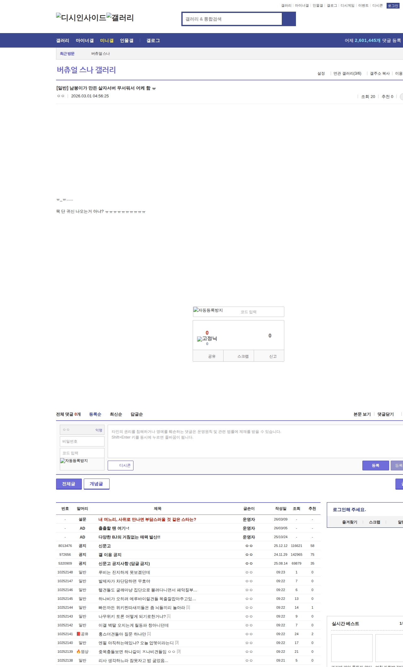Open 즐겨찾기 in the login box
This screenshot has height=667, width=403.
tap(349, 522)
